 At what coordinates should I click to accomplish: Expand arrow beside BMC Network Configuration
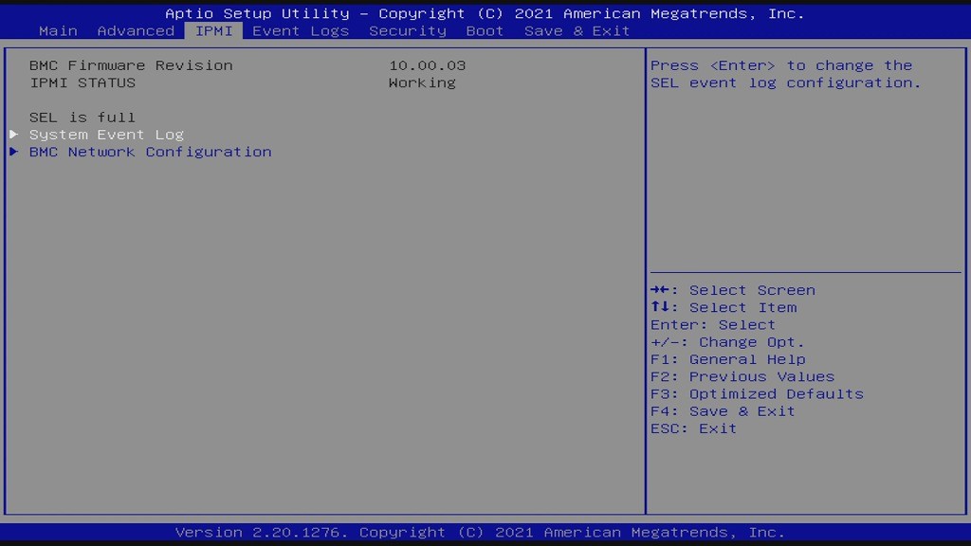coord(13,152)
